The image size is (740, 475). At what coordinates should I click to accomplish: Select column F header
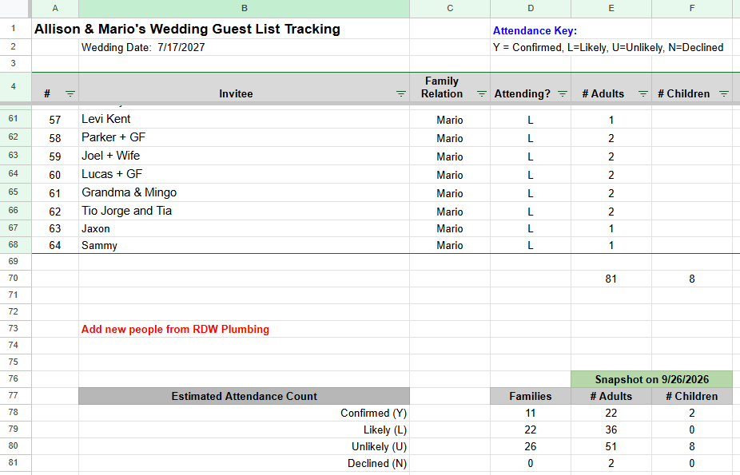(x=692, y=9)
